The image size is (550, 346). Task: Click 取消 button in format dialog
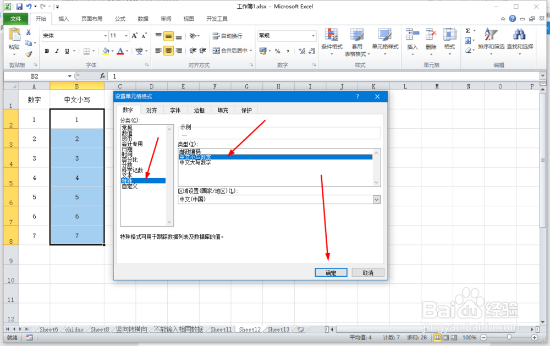click(368, 273)
